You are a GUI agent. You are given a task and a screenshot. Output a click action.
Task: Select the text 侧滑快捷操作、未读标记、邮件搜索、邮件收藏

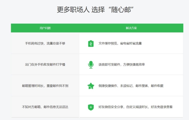[x=131, y=86]
